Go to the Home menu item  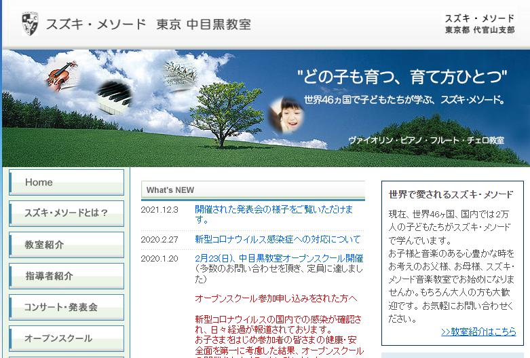(67, 183)
